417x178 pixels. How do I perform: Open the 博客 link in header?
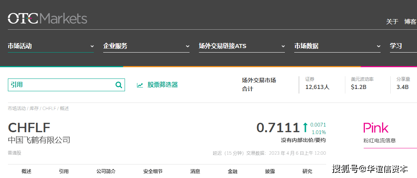(410, 22)
